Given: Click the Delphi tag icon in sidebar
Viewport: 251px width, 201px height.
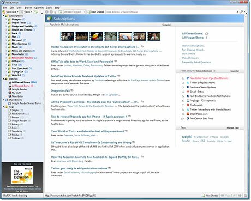Looking at the screenshot, I should [x=10, y=110].
